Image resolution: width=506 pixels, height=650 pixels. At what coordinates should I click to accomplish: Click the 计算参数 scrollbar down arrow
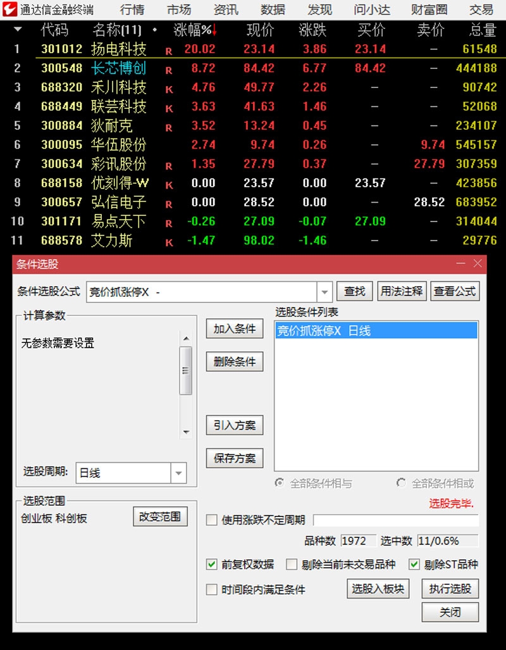pyautogui.click(x=186, y=432)
